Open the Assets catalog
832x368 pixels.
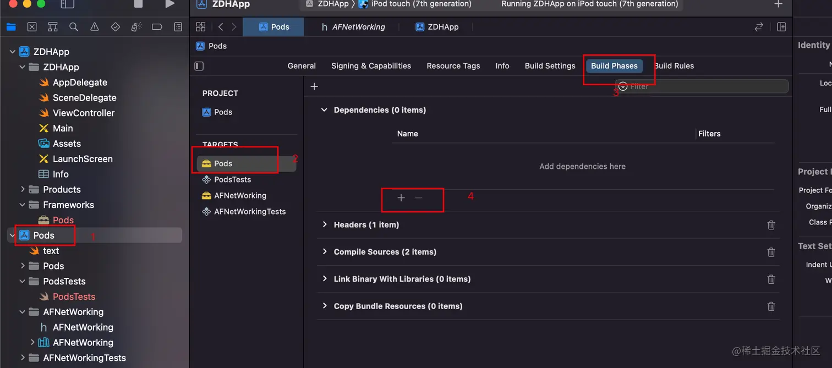[x=67, y=144]
